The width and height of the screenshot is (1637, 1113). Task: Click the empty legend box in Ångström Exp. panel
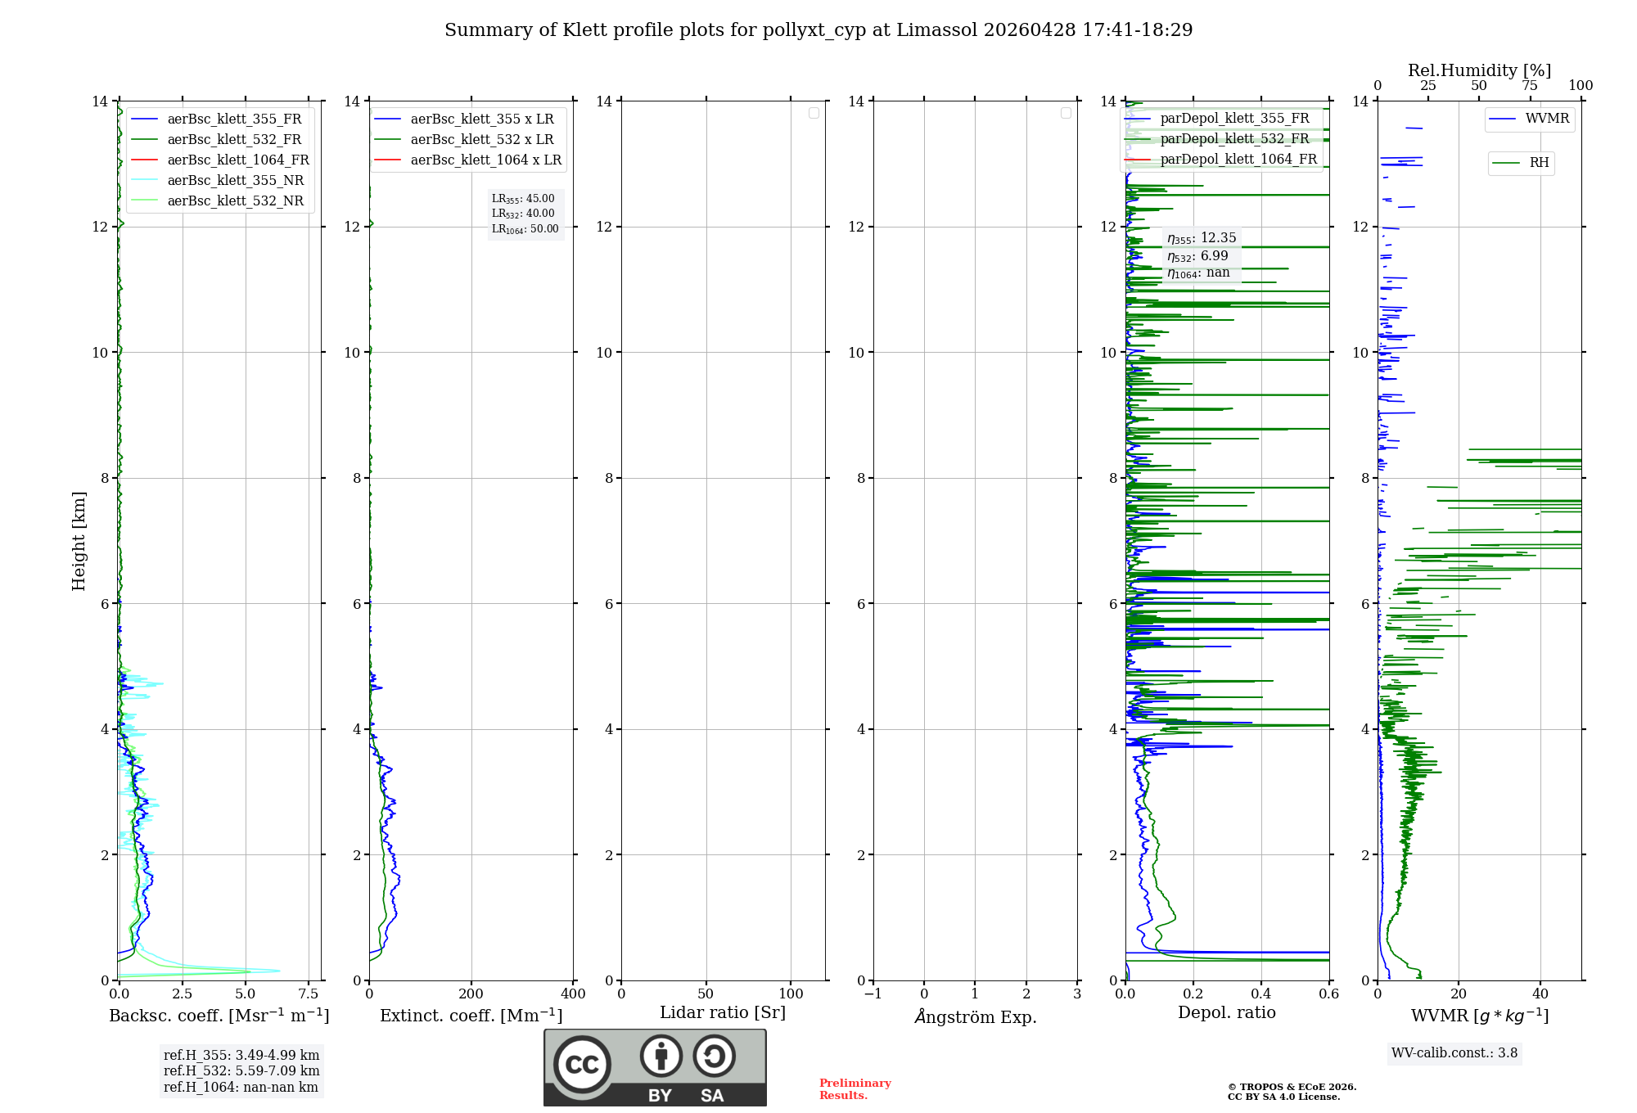[x=1066, y=113]
